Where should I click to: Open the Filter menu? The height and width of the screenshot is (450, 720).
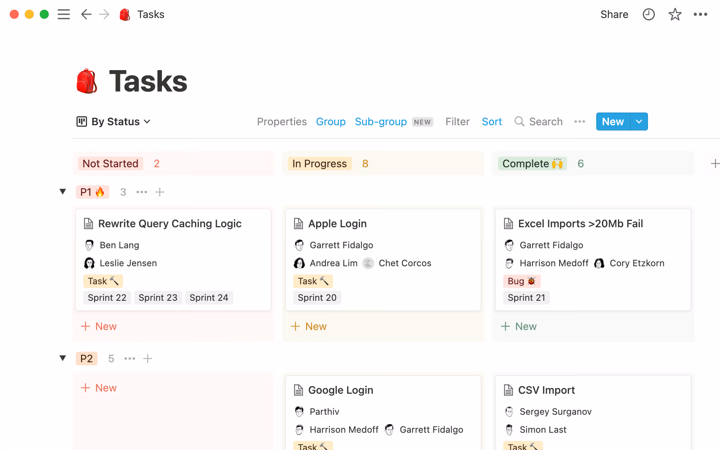pos(457,121)
